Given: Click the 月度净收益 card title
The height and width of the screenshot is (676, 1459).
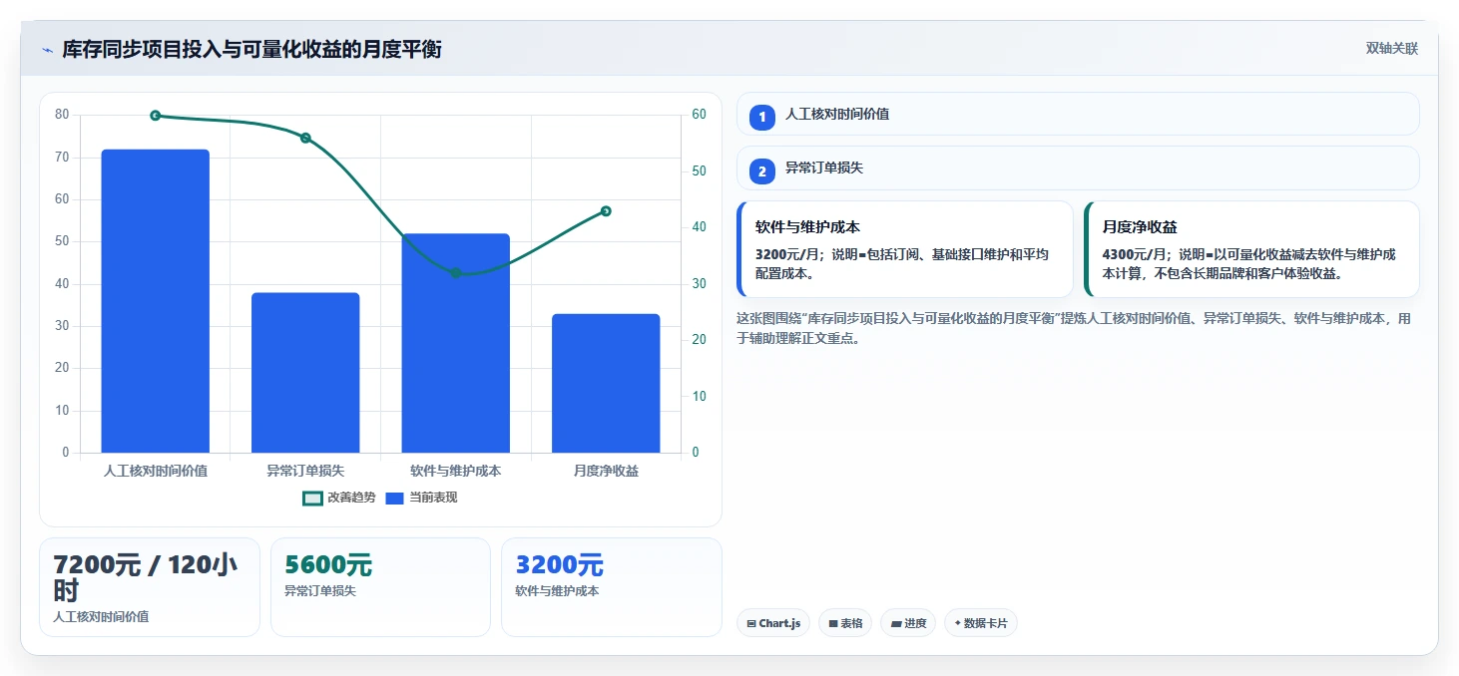Looking at the screenshot, I should tap(1140, 227).
